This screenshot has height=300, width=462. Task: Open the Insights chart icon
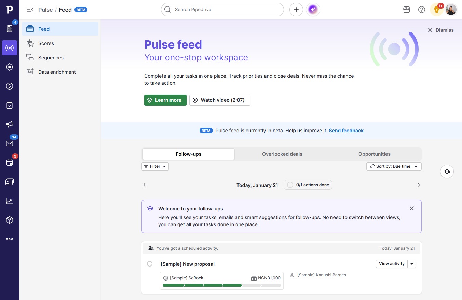[x=10, y=201]
